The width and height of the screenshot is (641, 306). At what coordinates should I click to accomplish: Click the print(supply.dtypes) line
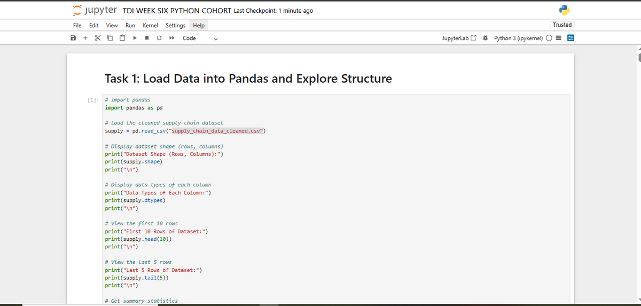tap(135, 200)
